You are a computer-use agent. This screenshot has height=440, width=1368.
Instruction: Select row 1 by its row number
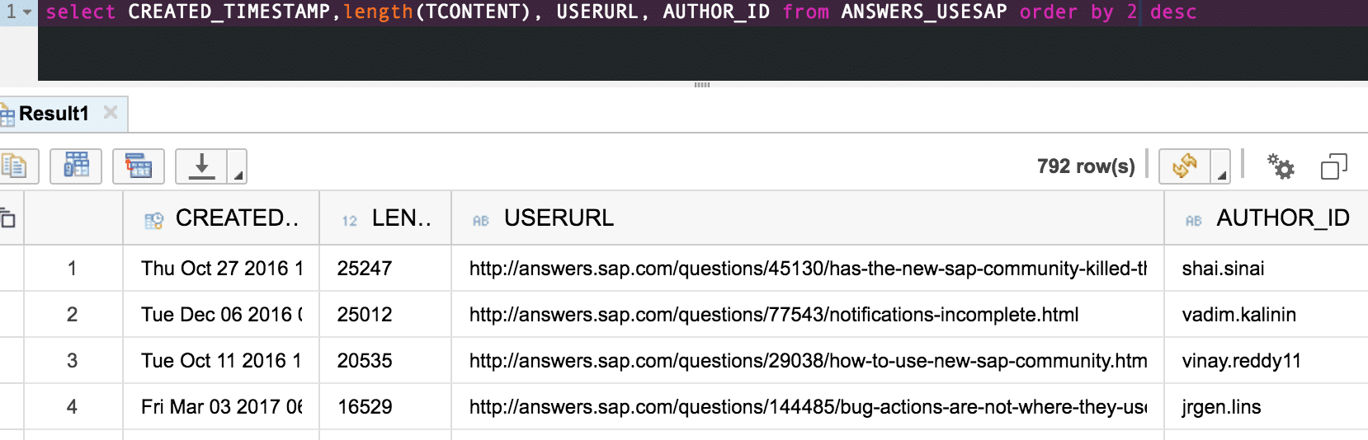point(73,269)
